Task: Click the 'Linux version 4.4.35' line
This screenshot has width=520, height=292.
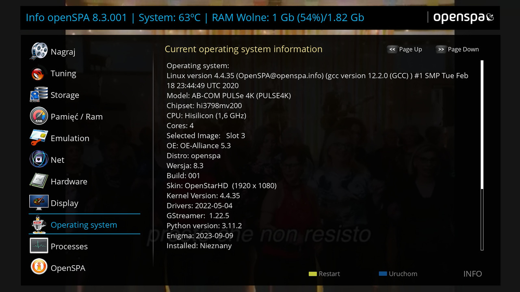Action: [317, 80]
